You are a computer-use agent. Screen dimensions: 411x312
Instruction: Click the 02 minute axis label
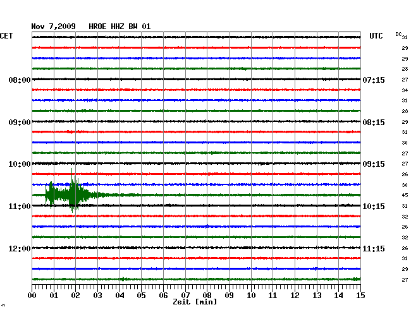pos(75,295)
